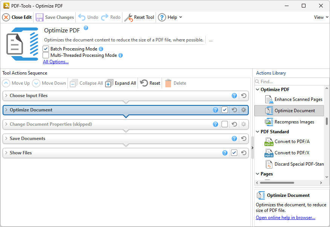Screen dimensions: 330x227
Task: Enable the Change Document Properties step checkbox
Action: tap(225, 124)
